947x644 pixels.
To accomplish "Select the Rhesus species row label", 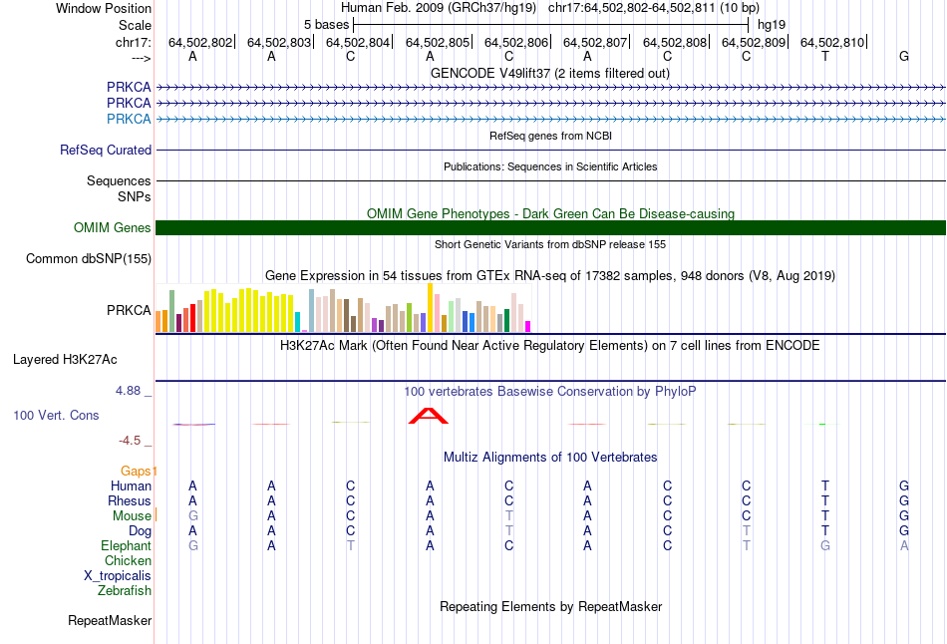I will pos(130,500).
